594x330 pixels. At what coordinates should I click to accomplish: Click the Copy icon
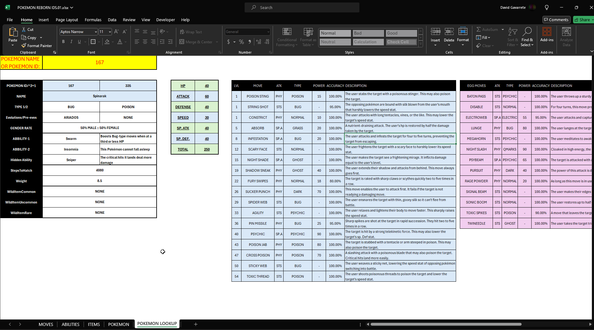pyautogui.click(x=24, y=37)
